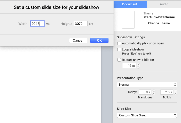Click the Height input field

[x=81, y=24]
